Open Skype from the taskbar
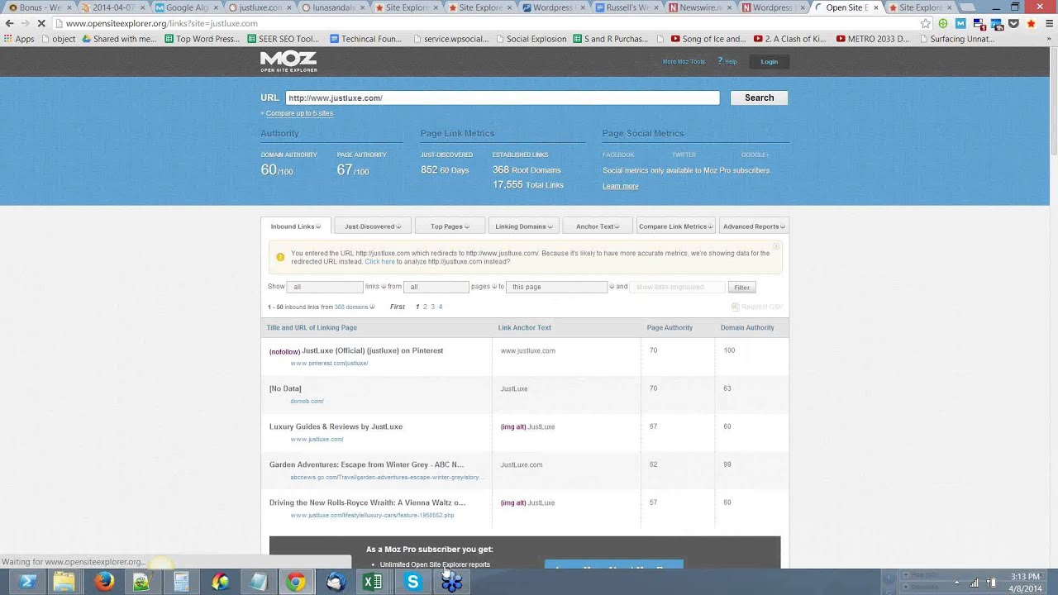The width and height of the screenshot is (1058, 595). click(412, 582)
